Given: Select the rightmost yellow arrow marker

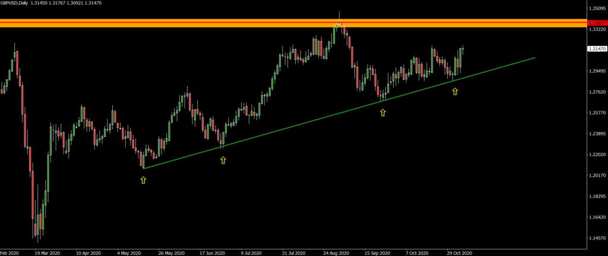Looking at the screenshot, I should (x=455, y=91).
